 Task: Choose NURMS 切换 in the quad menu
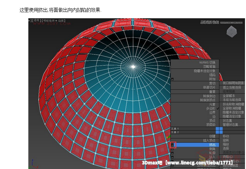click(x=207, y=62)
